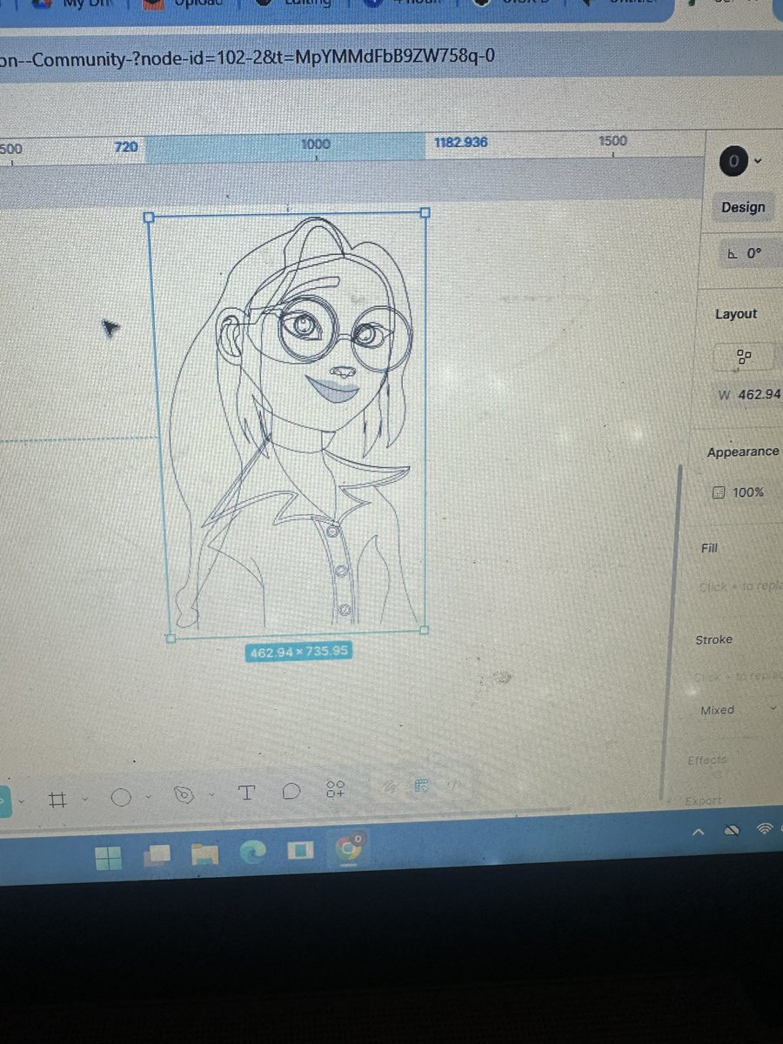783x1044 pixels.
Task: Click the Layout section header
Action: point(736,314)
